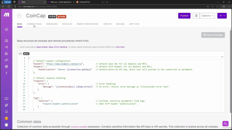
Task: Close the CoinCap API 2.0 browser tab
Action: coord(103,2)
